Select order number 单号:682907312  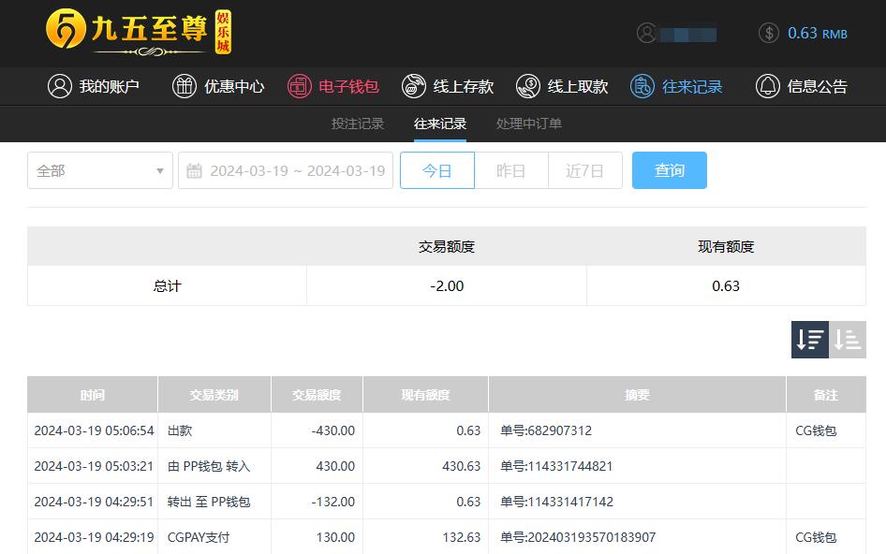tap(546, 430)
